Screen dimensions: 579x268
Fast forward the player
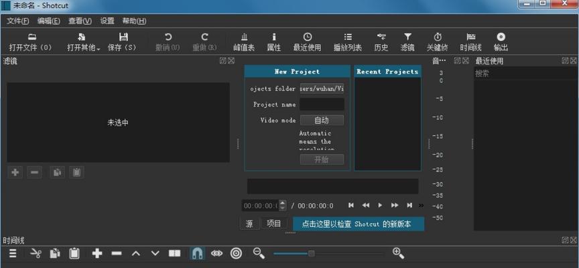point(395,205)
